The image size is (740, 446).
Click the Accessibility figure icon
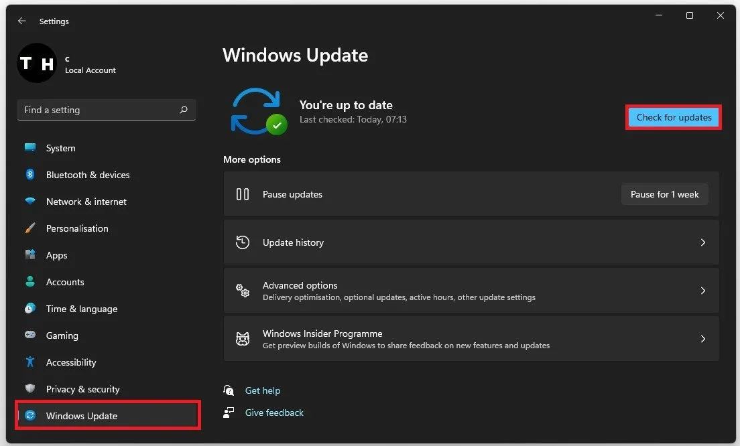coord(30,362)
